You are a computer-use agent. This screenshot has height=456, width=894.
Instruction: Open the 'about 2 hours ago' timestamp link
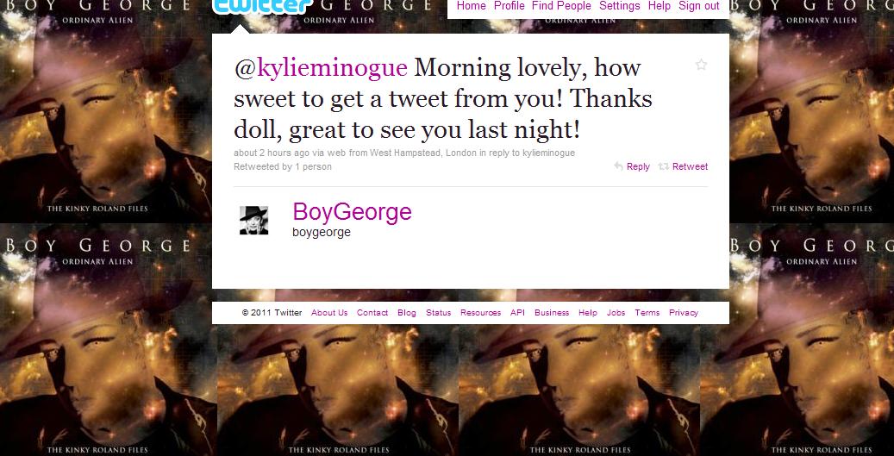(272, 153)
